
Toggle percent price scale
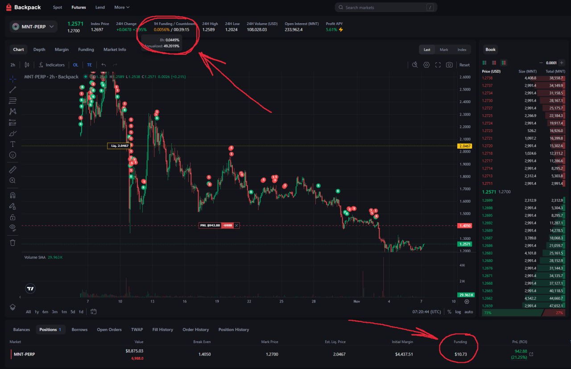click(449, 312)
